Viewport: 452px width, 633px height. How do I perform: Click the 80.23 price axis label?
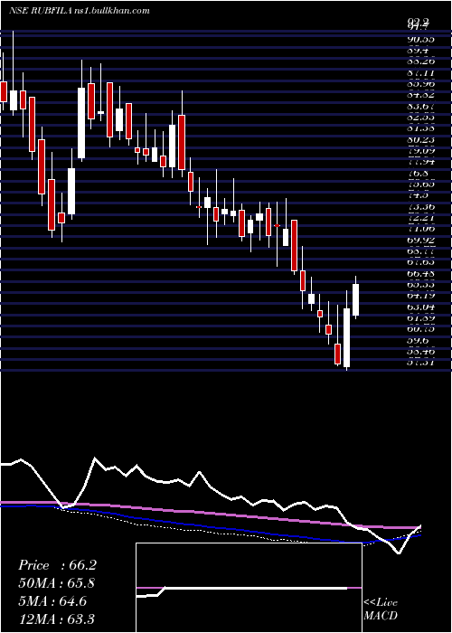pyautogui.click(x=419, y=140)
